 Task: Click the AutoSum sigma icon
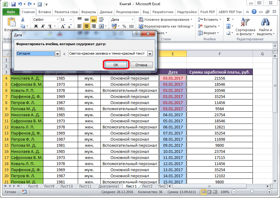coord(228,20)
